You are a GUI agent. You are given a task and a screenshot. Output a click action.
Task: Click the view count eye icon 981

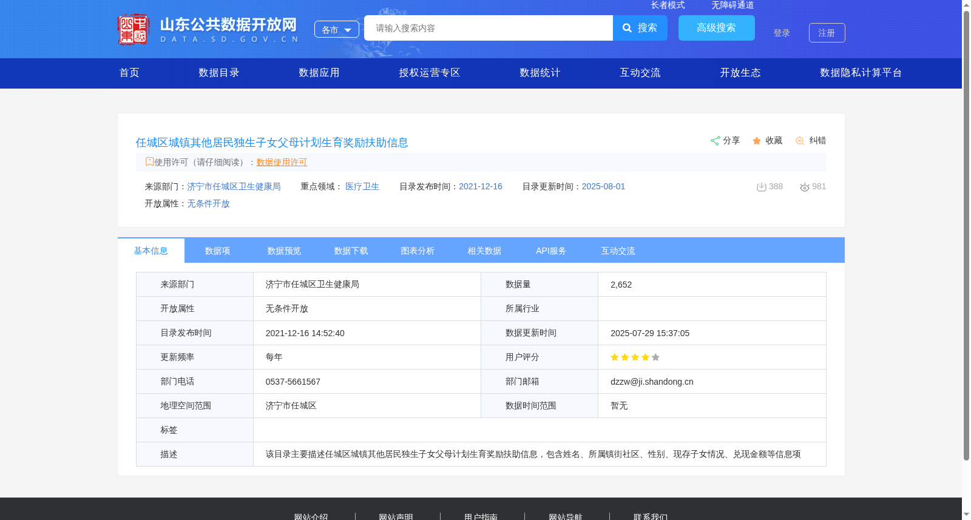coord(805,187)
